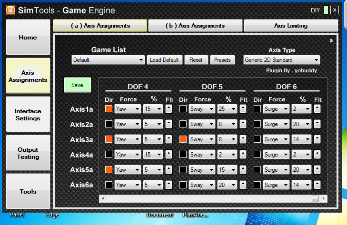The image size is (347, 225).
Task: Open the Flt filter for Axis6a DOF 6
Action: click(317, 185)
